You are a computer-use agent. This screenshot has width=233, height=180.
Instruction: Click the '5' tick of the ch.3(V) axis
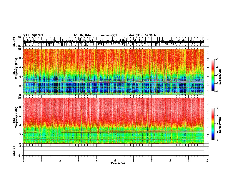pyautogui.click(x=20, y=146)
